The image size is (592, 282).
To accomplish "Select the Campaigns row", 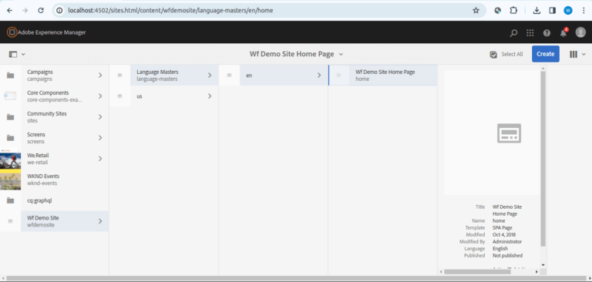I will point(55,76).
